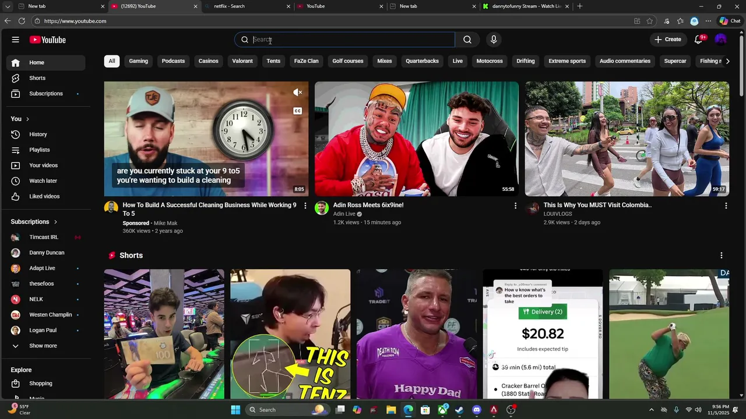Open Steam from the taskbar

click(x=459, y=410)
